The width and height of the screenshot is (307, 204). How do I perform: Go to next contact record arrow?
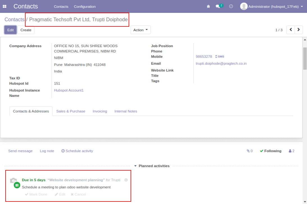click(299, 30)
